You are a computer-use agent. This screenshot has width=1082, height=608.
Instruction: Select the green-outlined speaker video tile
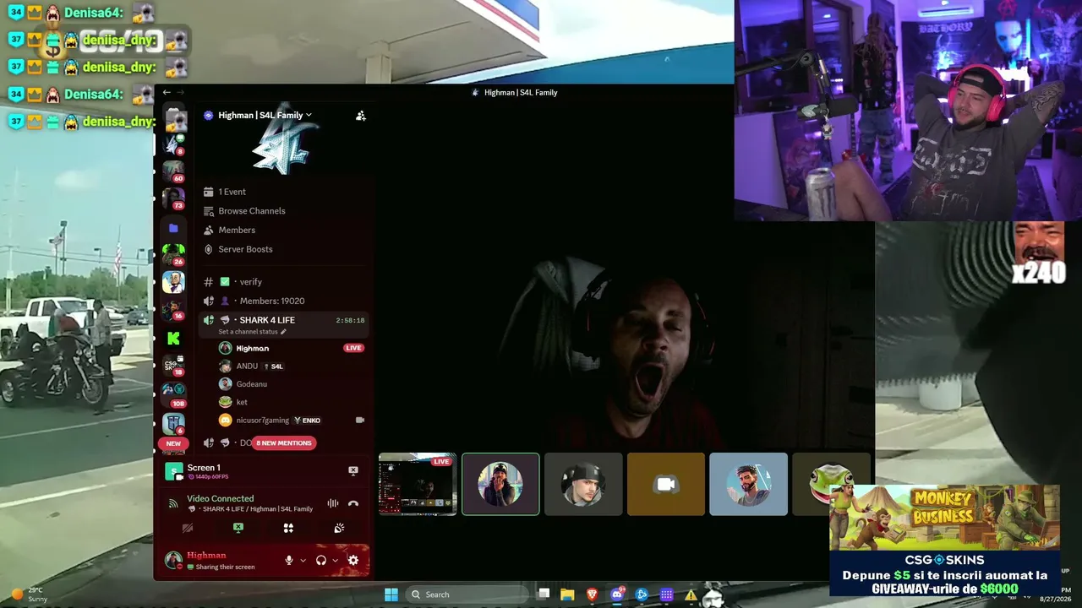click(500, 484)
